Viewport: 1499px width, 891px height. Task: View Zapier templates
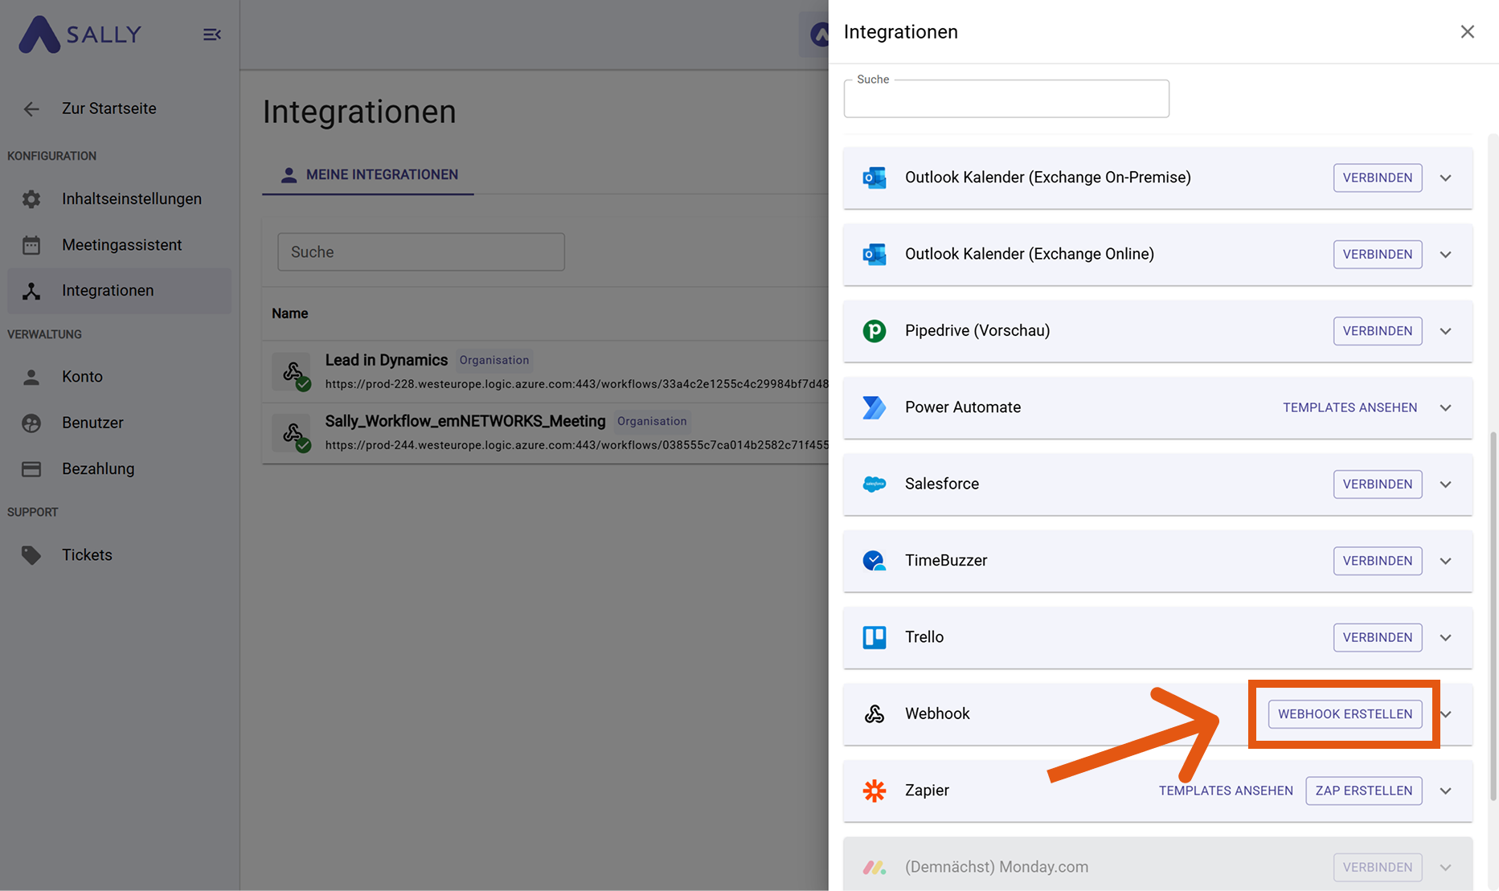point(1226,791)
